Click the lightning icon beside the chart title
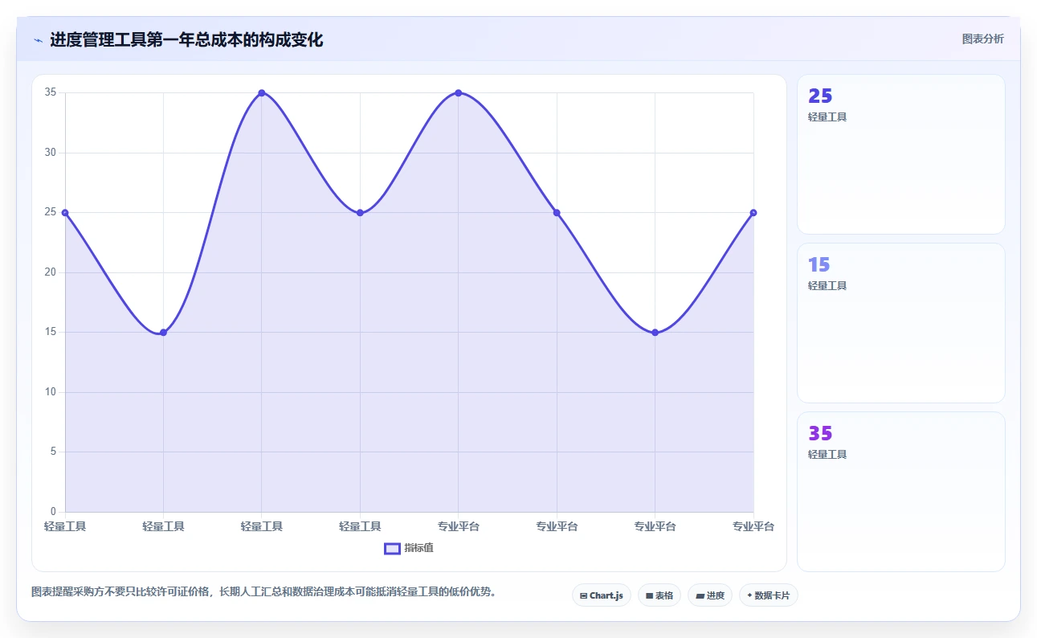Image resolution: width=1037 pixels, height=638 pixels. click(39, 40)
